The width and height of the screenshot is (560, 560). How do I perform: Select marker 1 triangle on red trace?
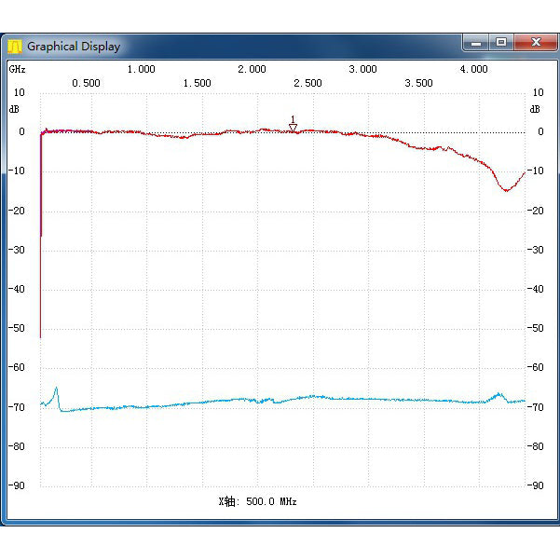pyautogui.click(x=293, y=128)
